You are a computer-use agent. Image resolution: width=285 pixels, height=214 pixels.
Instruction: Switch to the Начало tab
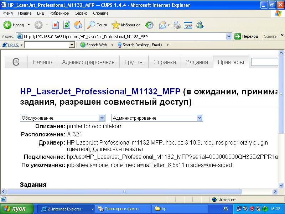(42, 62)
